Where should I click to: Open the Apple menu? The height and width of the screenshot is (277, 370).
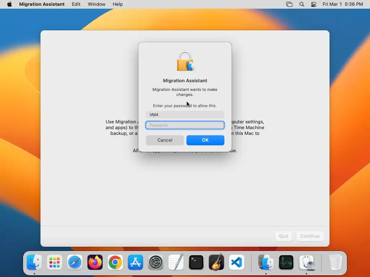click(9, 4)
